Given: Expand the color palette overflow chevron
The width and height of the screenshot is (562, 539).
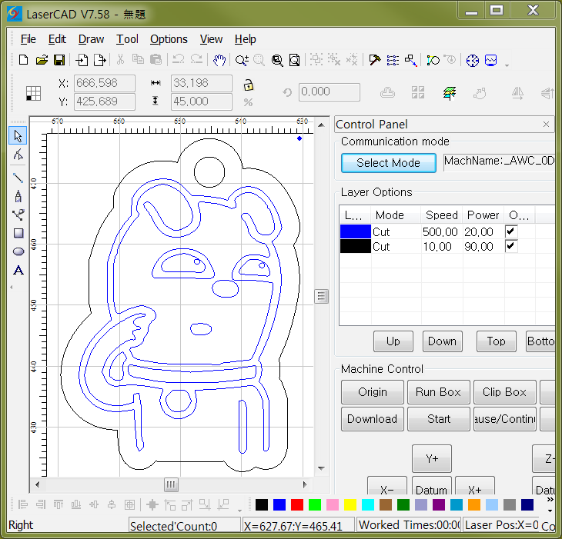Looking at the screenshot, I should click(550, 499).
